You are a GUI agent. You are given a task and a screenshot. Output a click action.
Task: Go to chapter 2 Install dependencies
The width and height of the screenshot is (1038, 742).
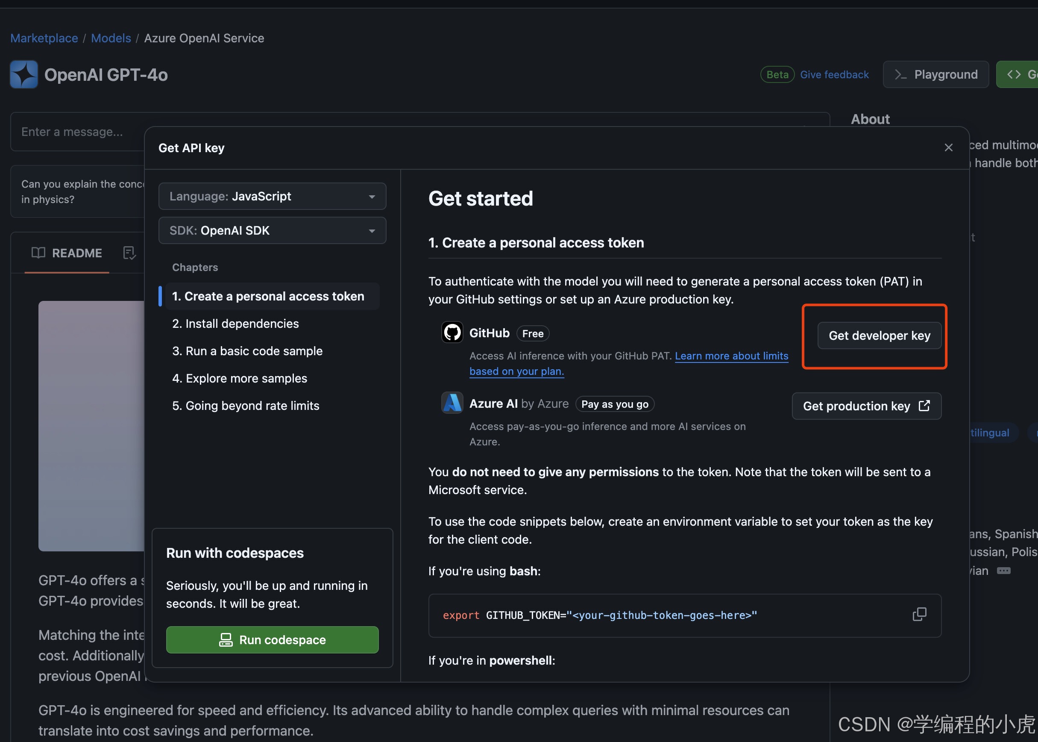click(236, 324)
